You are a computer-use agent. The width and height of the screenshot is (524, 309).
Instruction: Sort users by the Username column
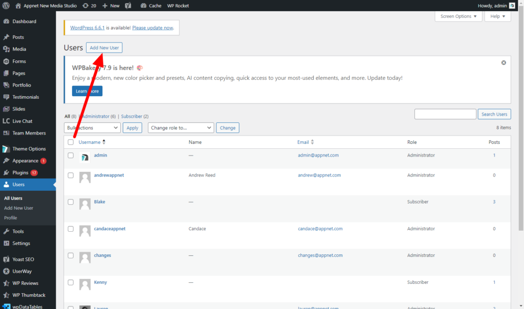click(92, 142)
